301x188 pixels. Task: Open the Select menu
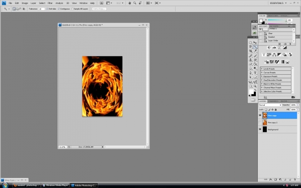[x=42, y=3]
